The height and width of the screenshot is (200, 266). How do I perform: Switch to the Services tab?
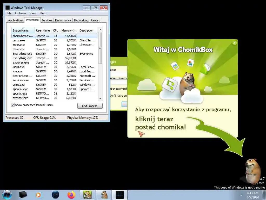[x=47, y=20]
